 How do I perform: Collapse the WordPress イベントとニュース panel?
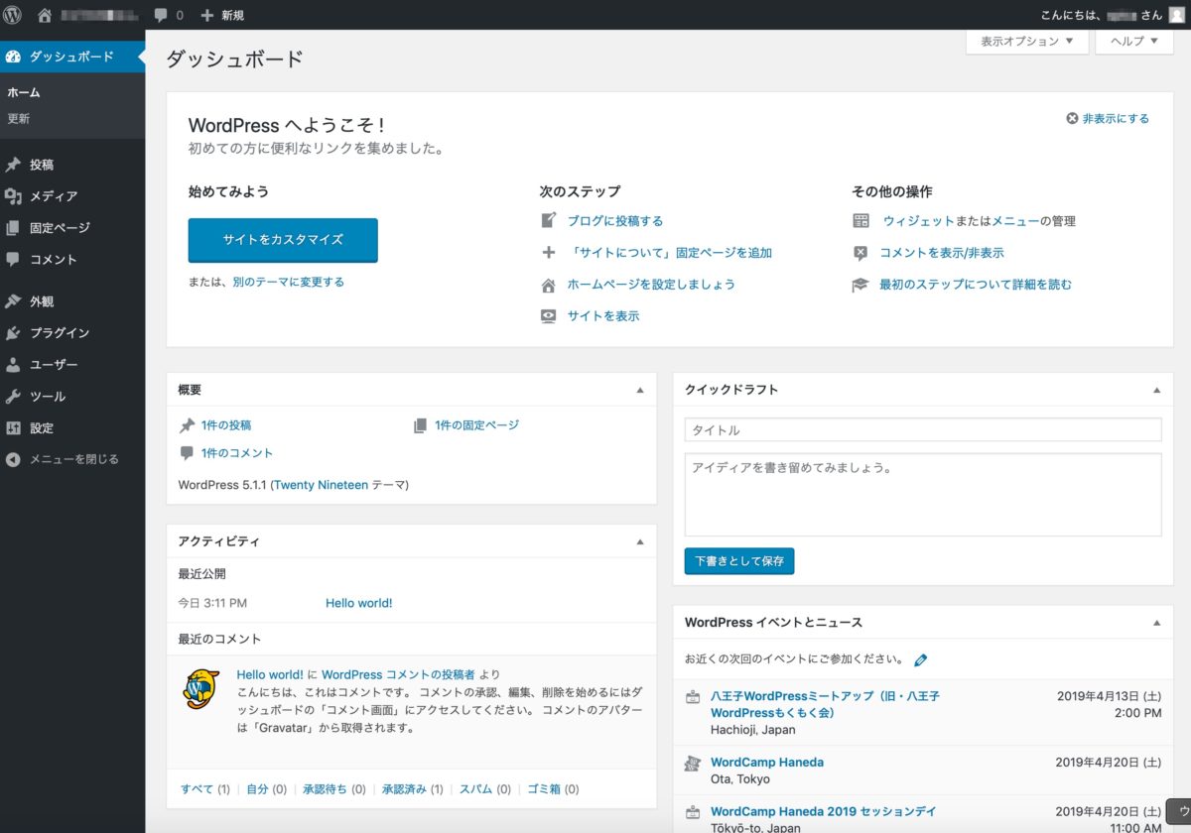tap(1156, 623)
